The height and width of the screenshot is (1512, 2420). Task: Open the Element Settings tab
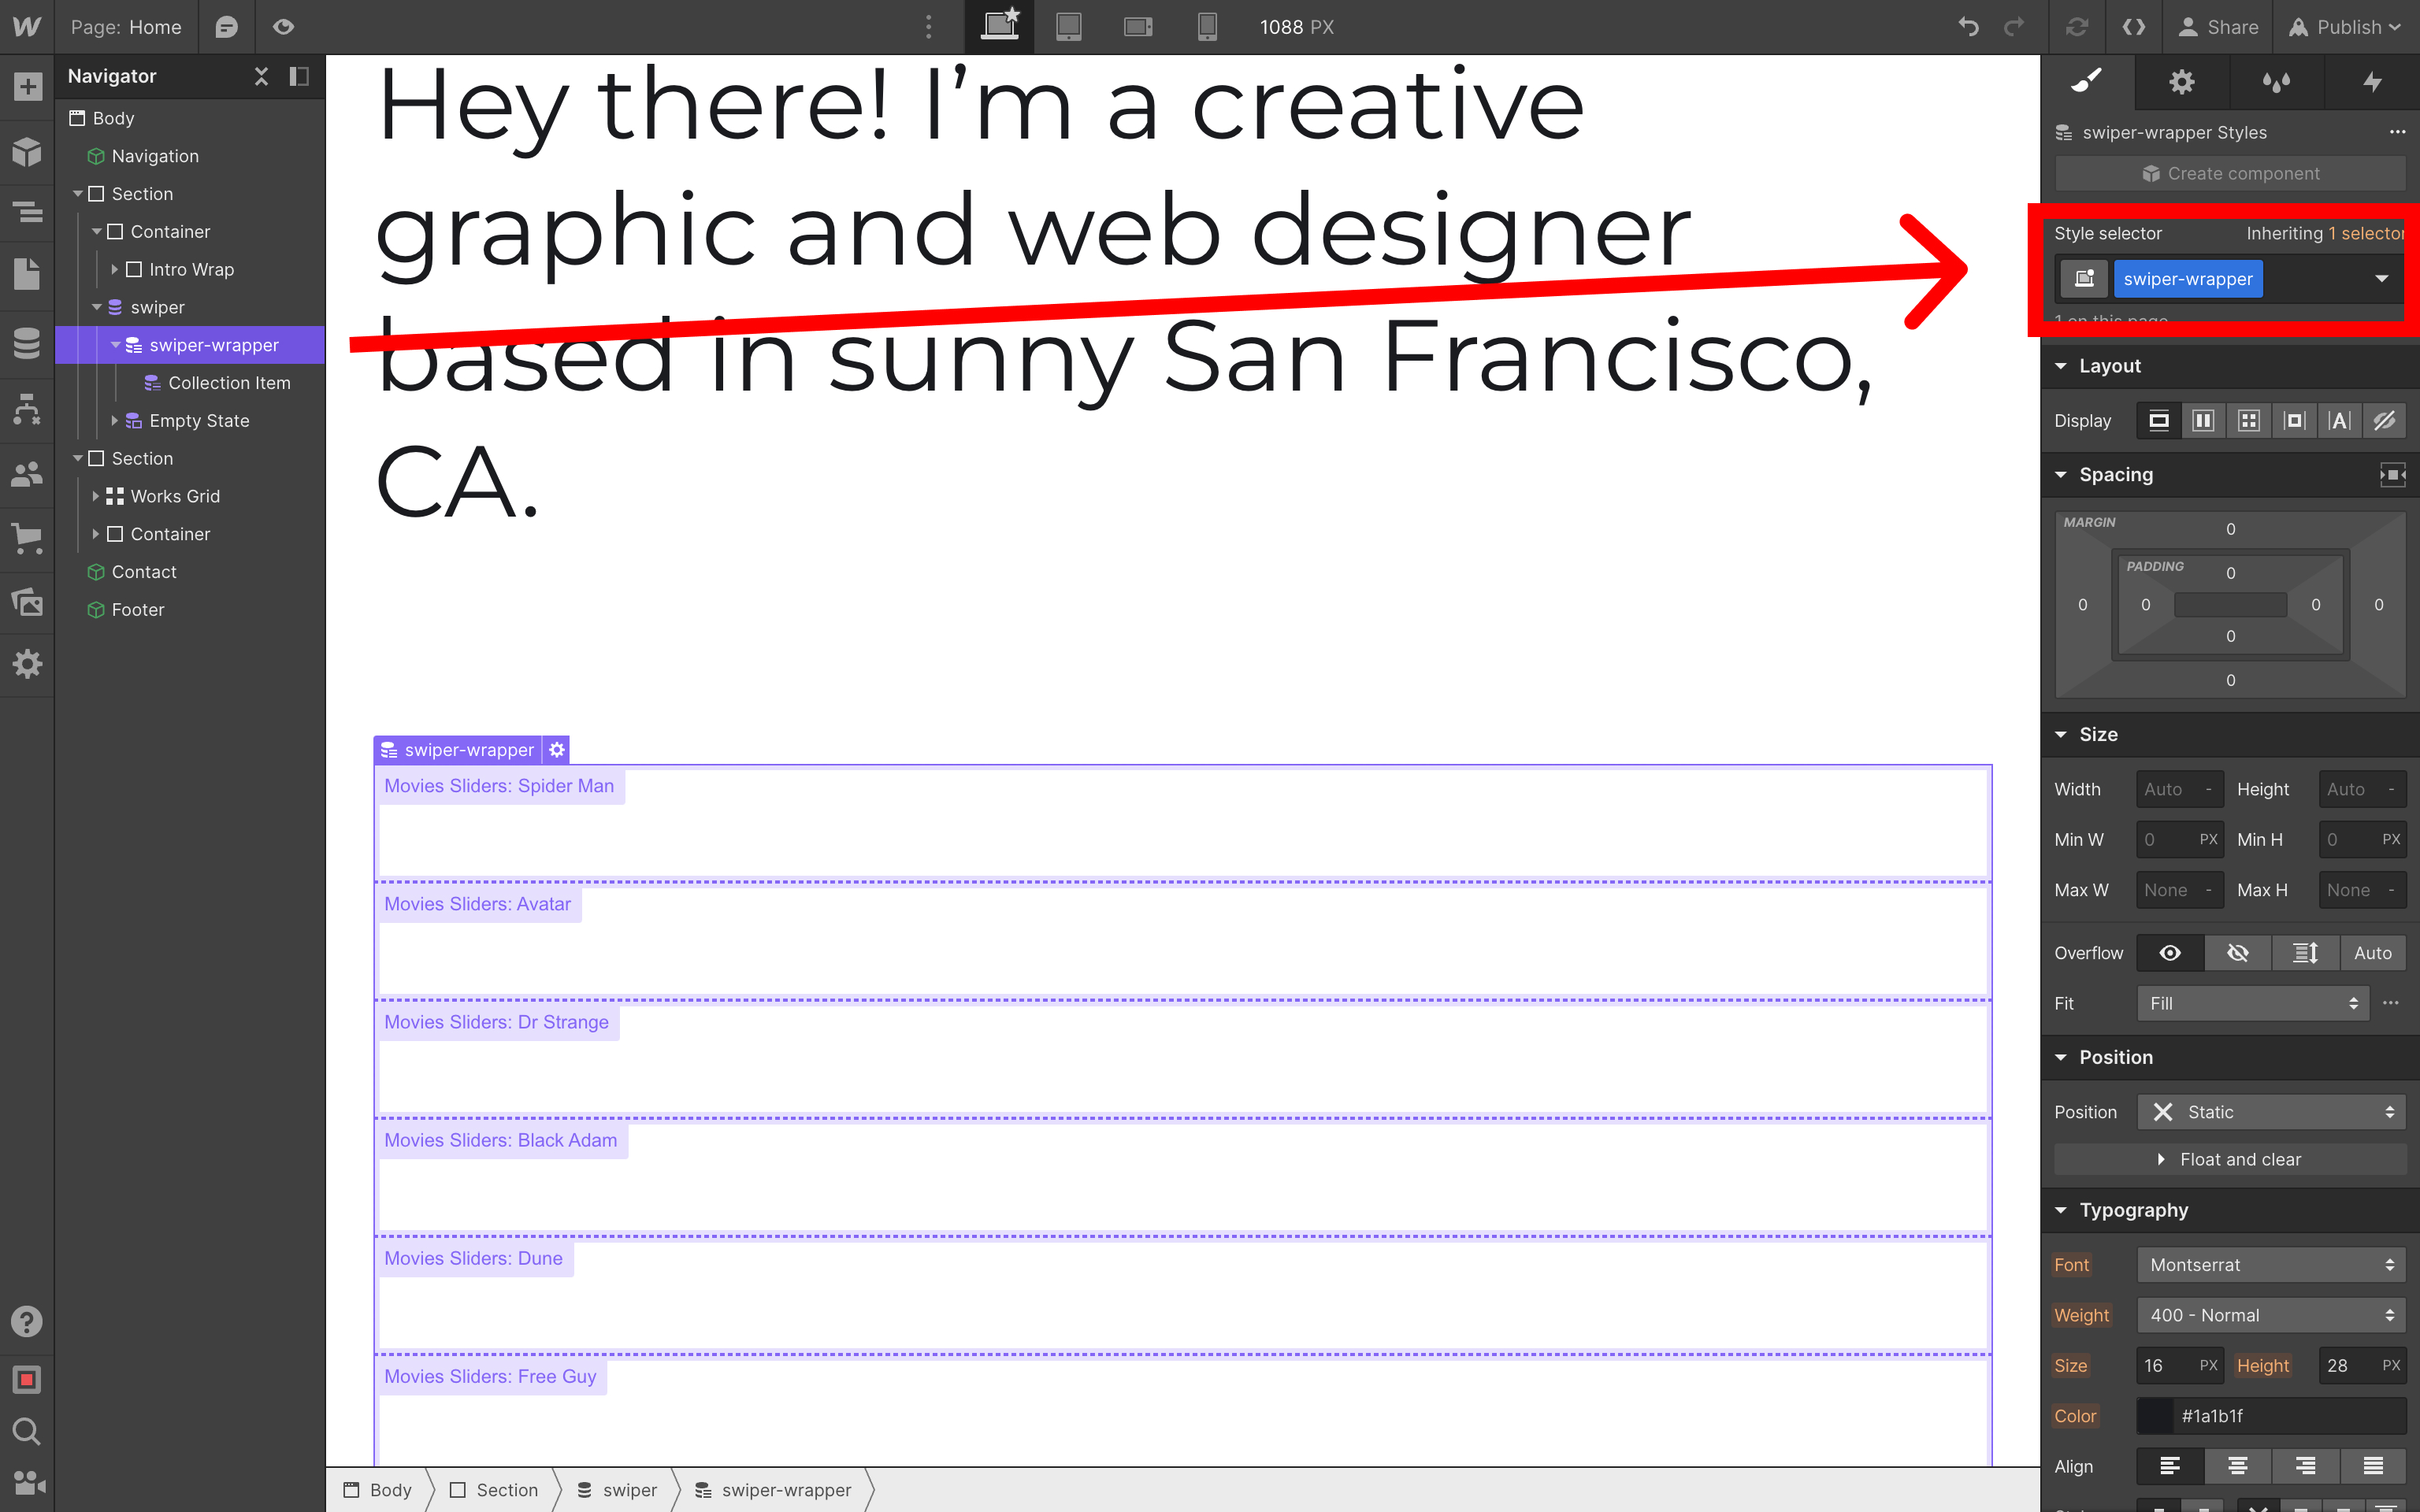pos(2181,82)
